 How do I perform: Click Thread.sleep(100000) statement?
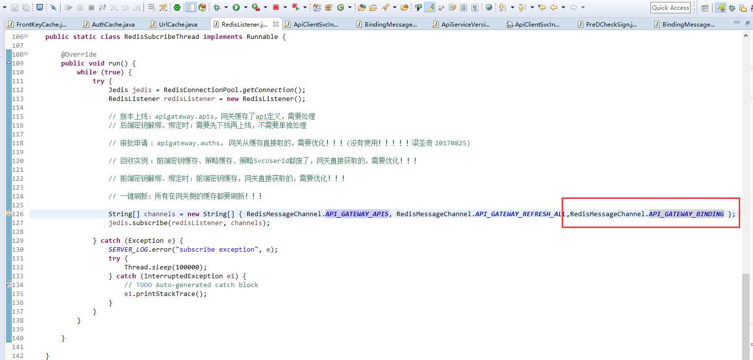[166, 267]
